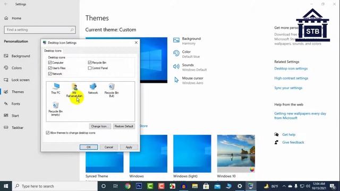The height and width of the screenshot is (191, 340).
Task: Open the Windows Start menu
Action: pos(6,186)
